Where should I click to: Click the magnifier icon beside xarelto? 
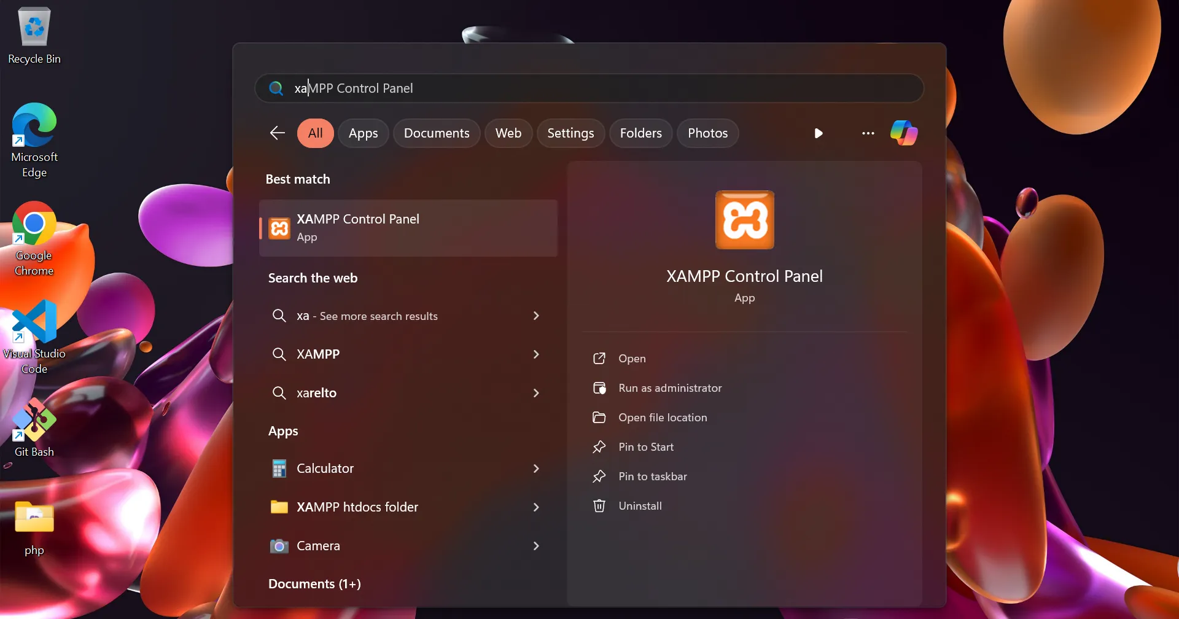click(x=279, y=393)
